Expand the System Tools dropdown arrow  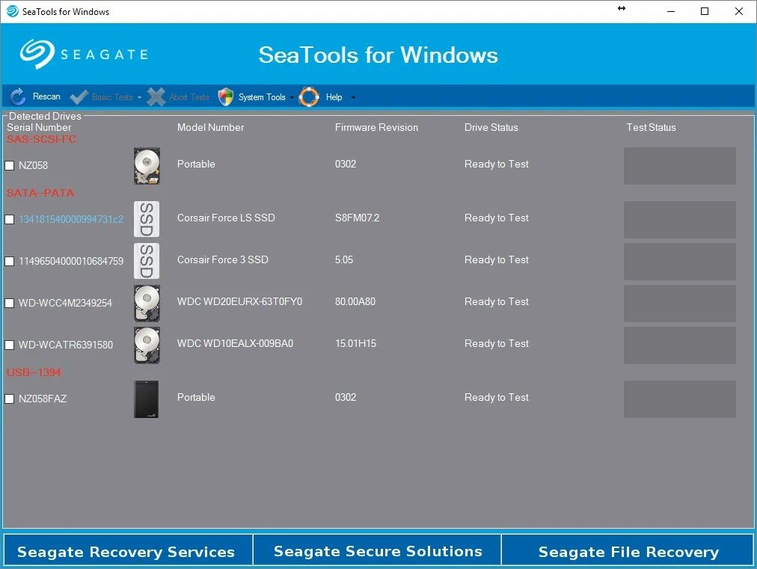point(292,97)
